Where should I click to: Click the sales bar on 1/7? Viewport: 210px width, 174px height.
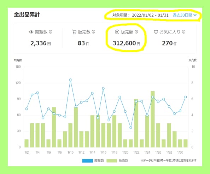(54, 127)
